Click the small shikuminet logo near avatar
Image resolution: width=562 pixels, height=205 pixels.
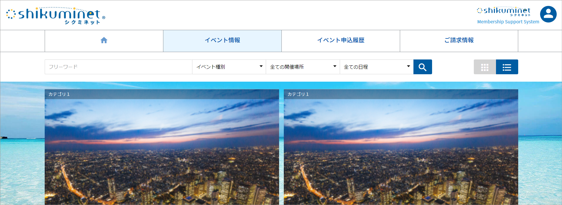(x=504, y=11)
